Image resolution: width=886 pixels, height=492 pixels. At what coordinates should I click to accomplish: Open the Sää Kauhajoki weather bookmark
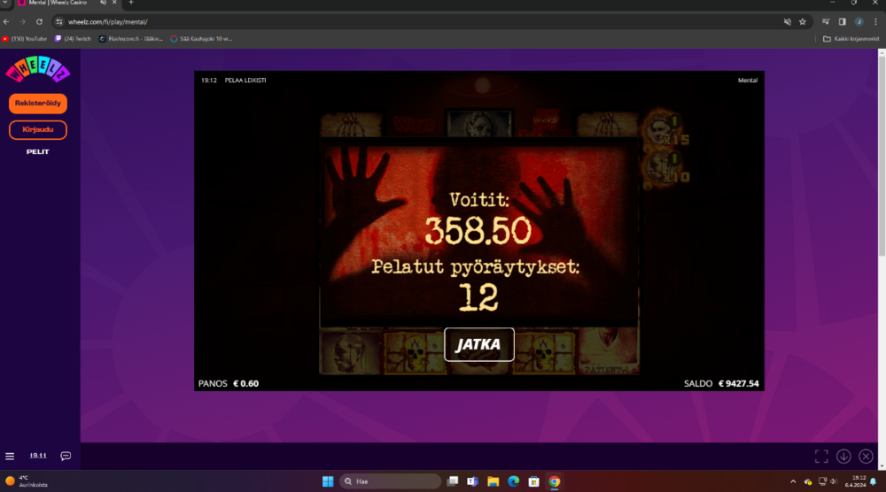coord(202,39)
